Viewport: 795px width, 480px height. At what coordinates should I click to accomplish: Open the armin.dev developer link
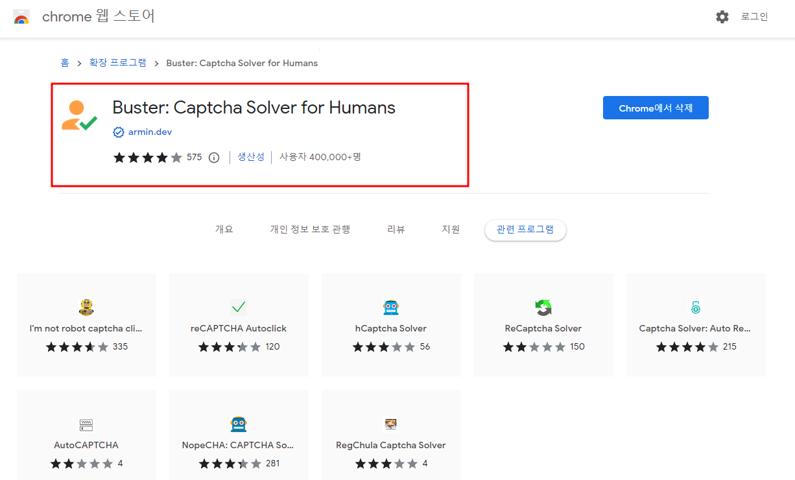(150, 132)
